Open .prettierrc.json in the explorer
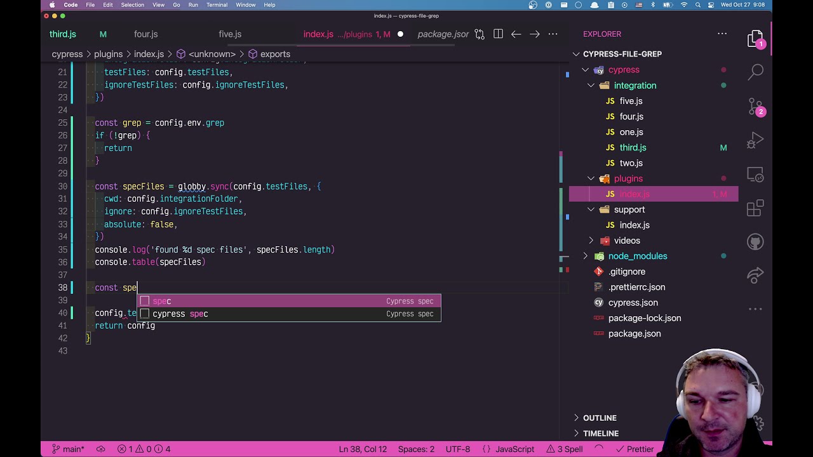 tap(636, 288)
